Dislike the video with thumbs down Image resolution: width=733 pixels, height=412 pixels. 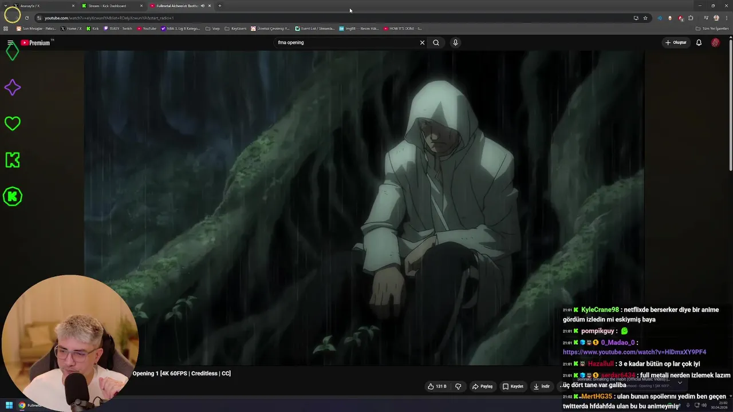point(458,386)
